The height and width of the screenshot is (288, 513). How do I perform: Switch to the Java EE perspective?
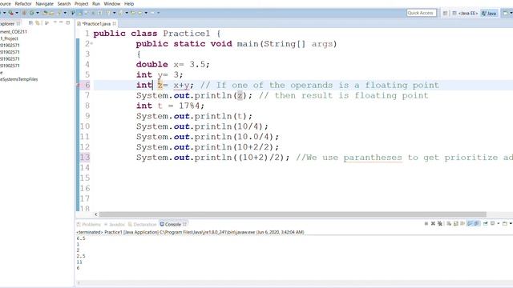point(465,13)
